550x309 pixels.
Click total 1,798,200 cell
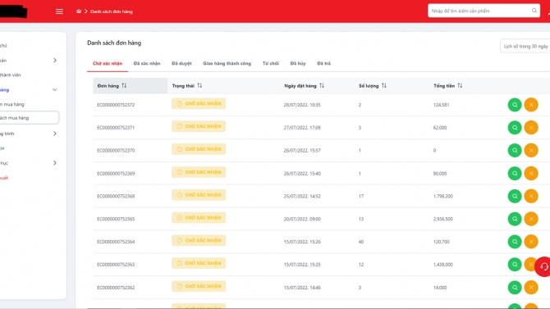443,196
